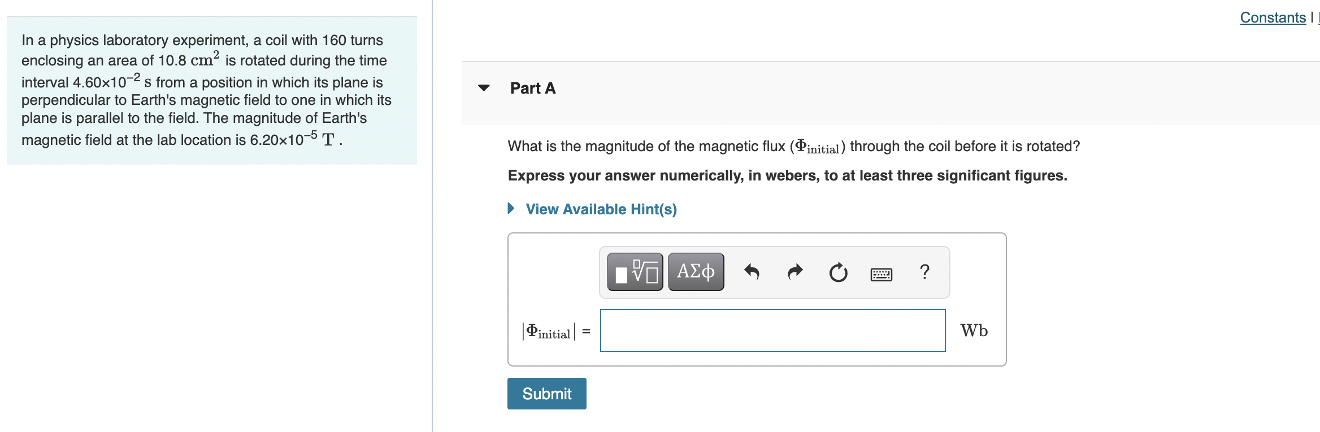Click inside the Φinitial answer box
This screenshot has height=432, width=1320.
coord(772,330)
